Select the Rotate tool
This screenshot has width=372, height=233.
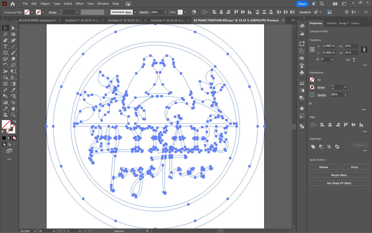[x=5, y=65]
